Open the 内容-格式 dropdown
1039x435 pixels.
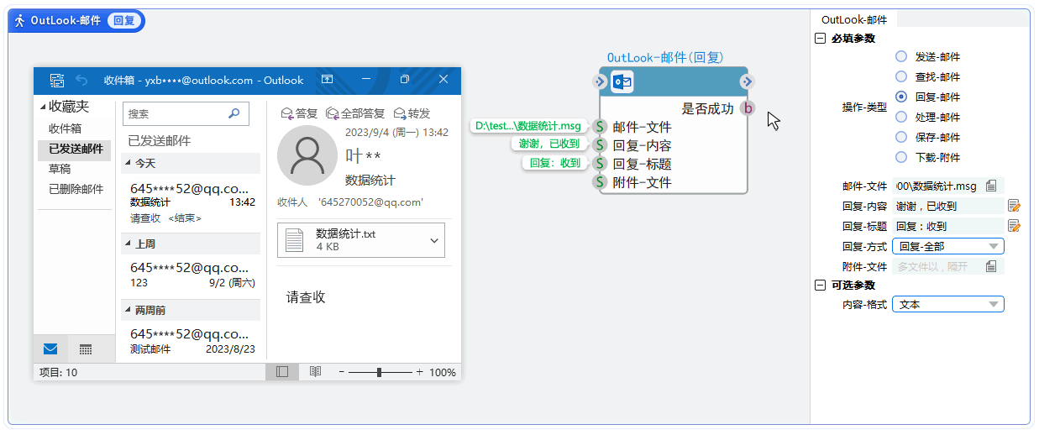click(947, 304)
